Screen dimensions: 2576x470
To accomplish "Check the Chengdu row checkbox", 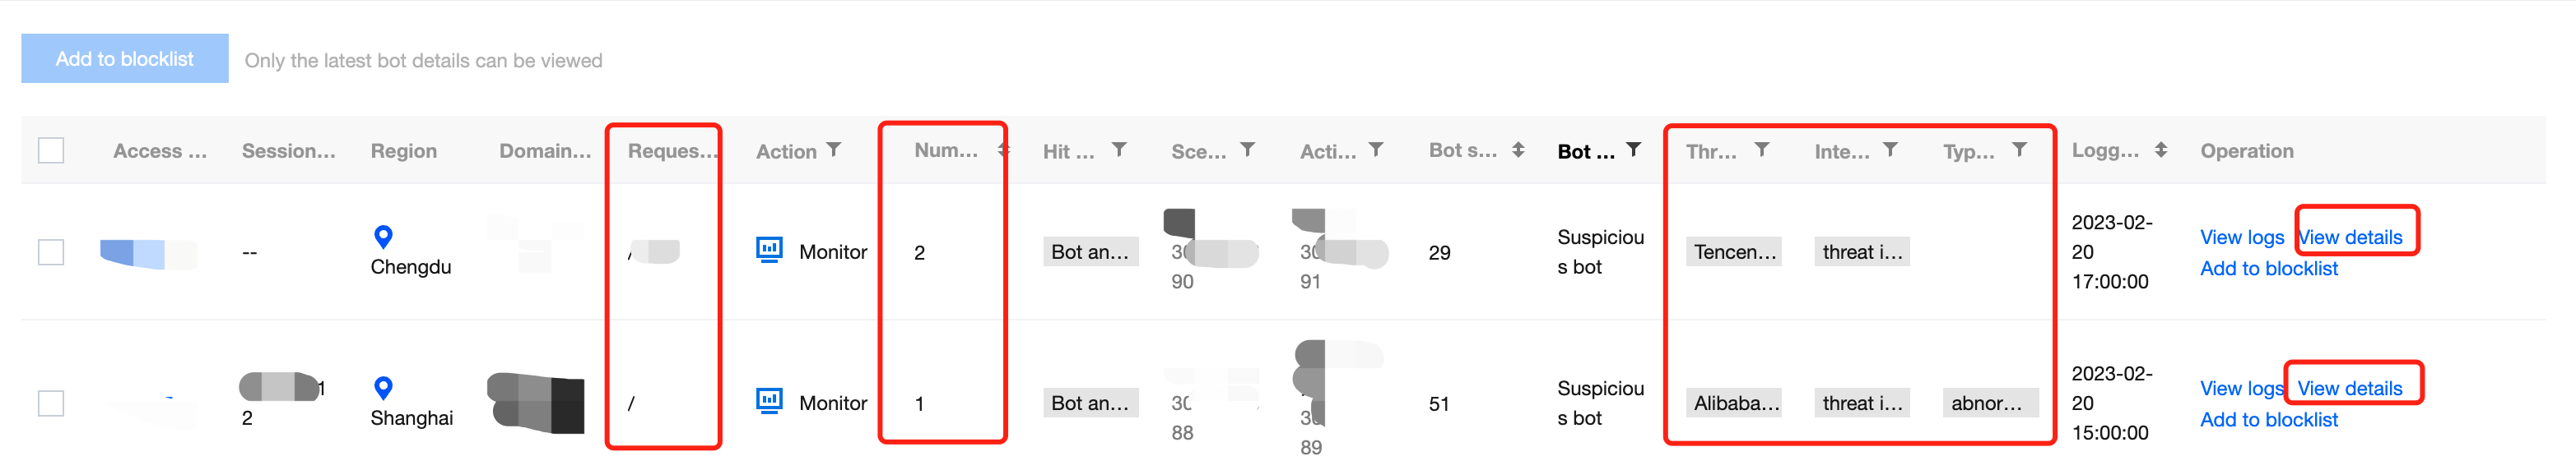I will [x=51, y=252].
